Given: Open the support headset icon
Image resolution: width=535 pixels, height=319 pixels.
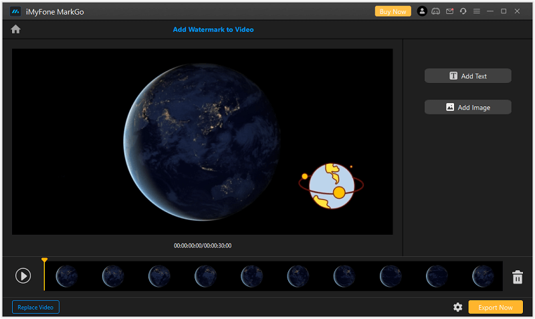Looking at the screenshot, I should (x=463, y=11).
